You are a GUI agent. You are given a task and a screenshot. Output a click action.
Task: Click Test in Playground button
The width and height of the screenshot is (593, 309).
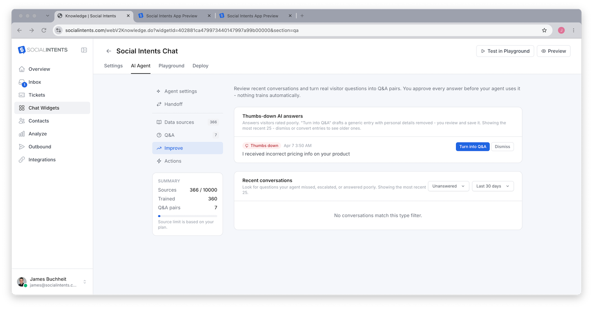click(x=505, y=51)
